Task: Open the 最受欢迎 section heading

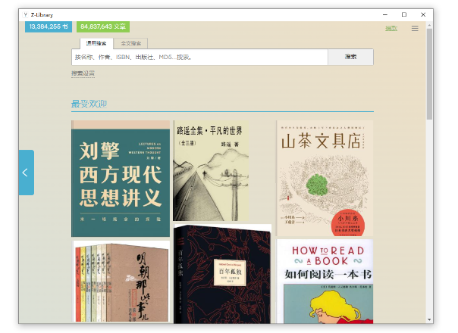Action: pos(89,104)
